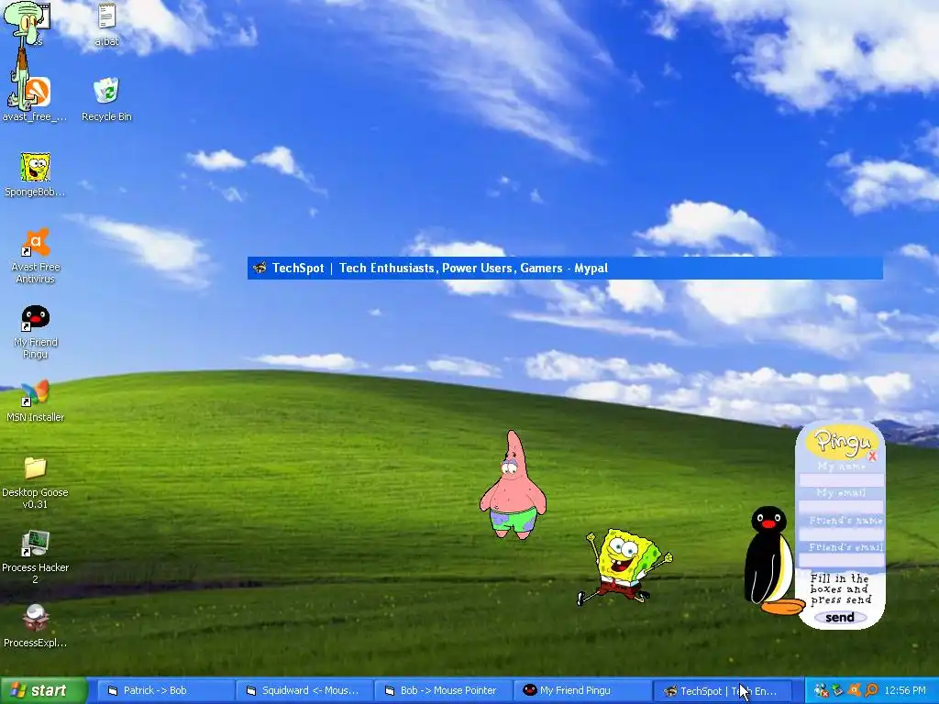Click the SpongeBob desktop buddy character
The image size is (939, 704).
624,566
